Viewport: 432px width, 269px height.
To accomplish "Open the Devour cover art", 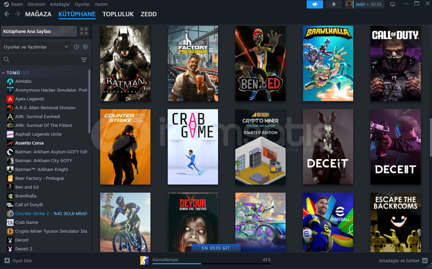I will (x=193, y=222).
